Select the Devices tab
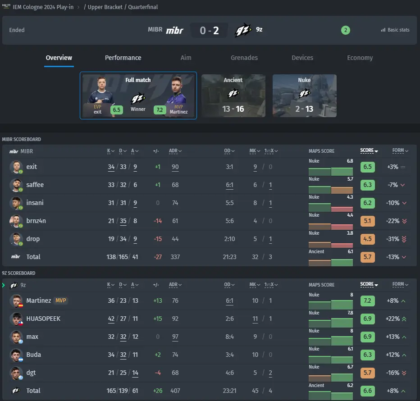420x401 pixels. (x=302, y=58)
